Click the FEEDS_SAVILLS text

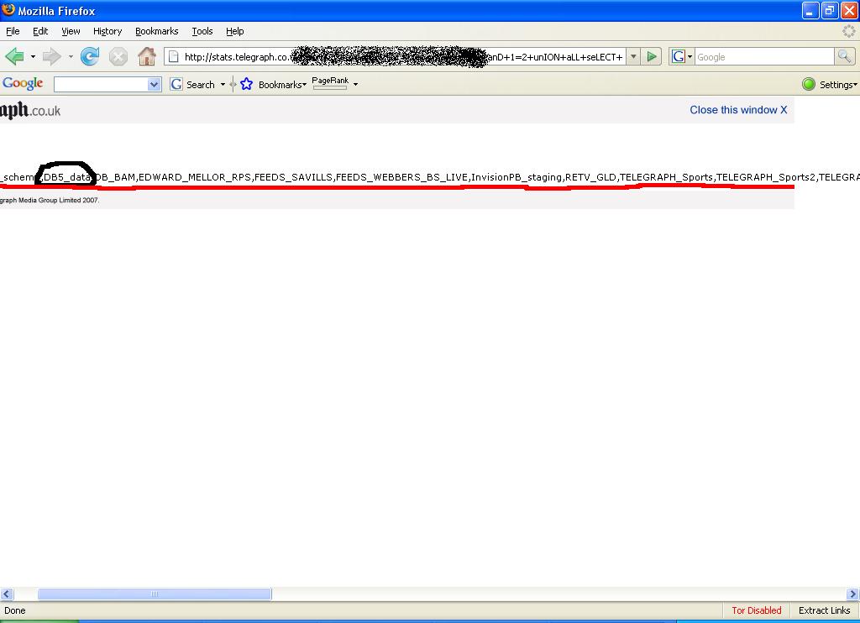293,177
